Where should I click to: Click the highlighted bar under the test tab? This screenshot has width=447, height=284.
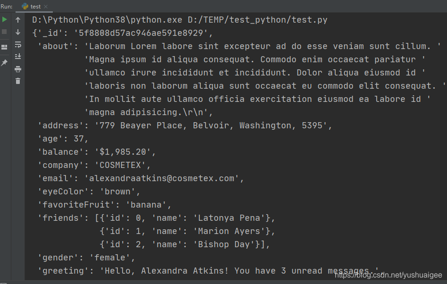[34, 12]
